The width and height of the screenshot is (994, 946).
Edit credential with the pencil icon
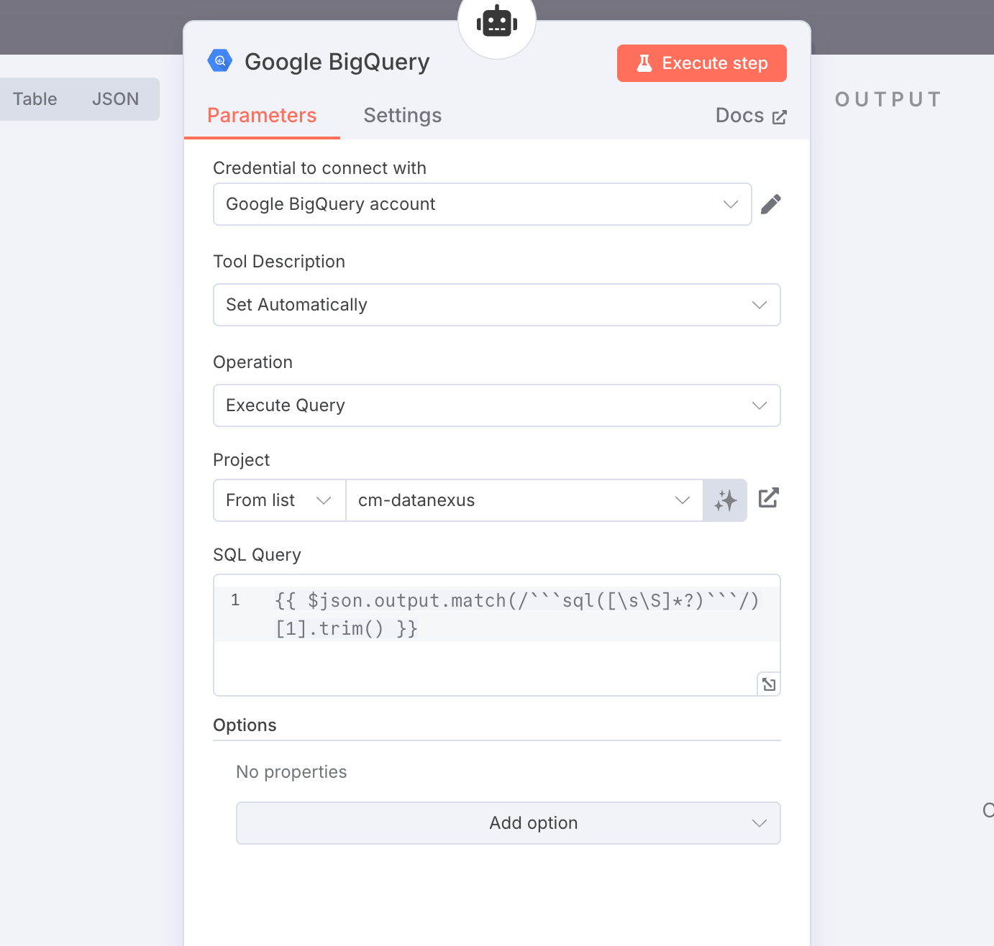point(770,204)
